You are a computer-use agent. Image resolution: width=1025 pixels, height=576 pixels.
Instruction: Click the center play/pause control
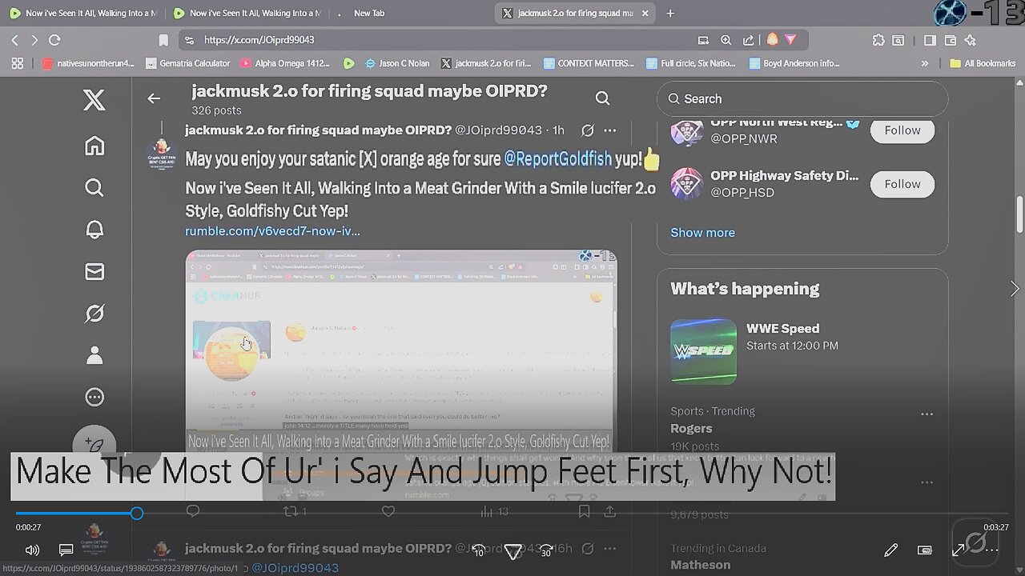[x=512, y=551]
